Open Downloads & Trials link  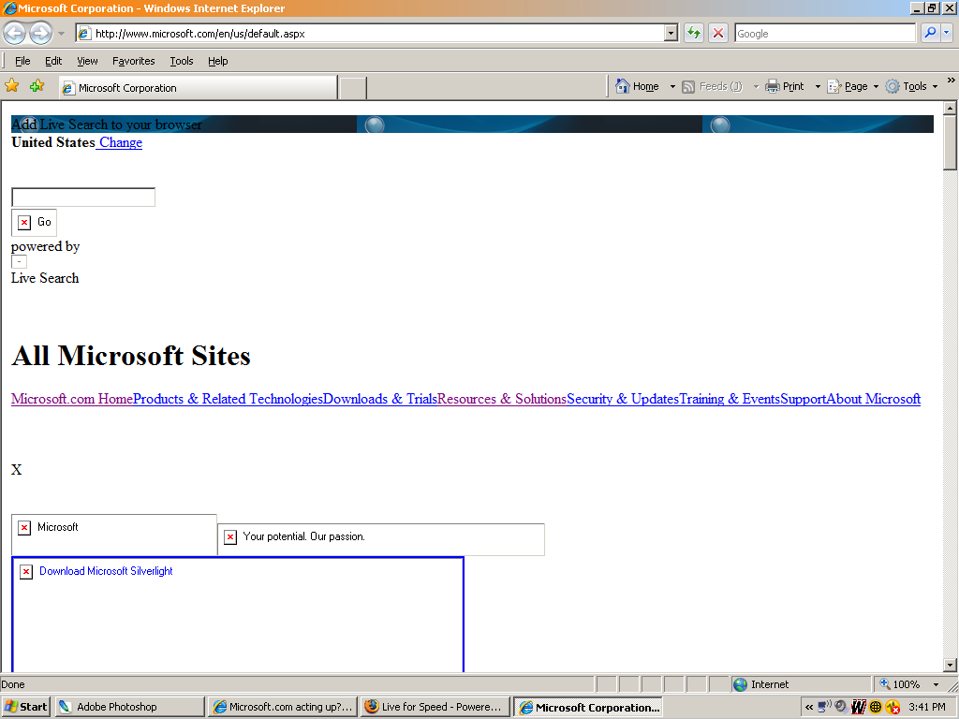click(x=380, y=399)
